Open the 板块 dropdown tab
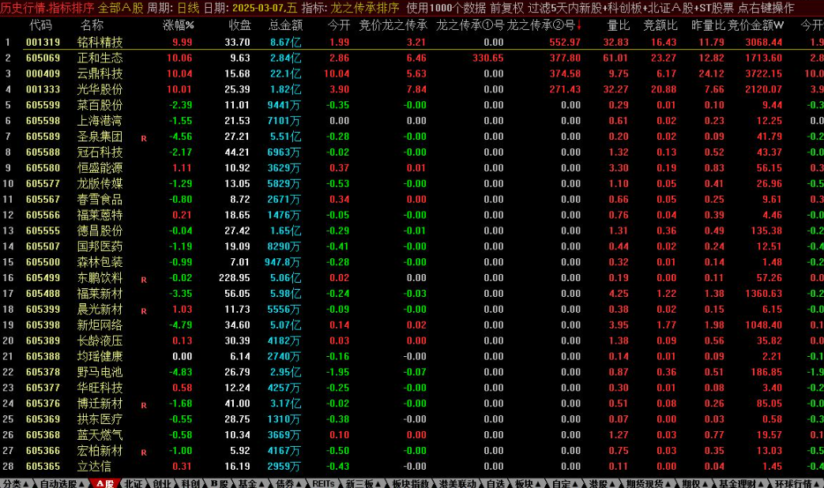Image resolution: width=824 pixels, height=488 pixels. [529, 483]
